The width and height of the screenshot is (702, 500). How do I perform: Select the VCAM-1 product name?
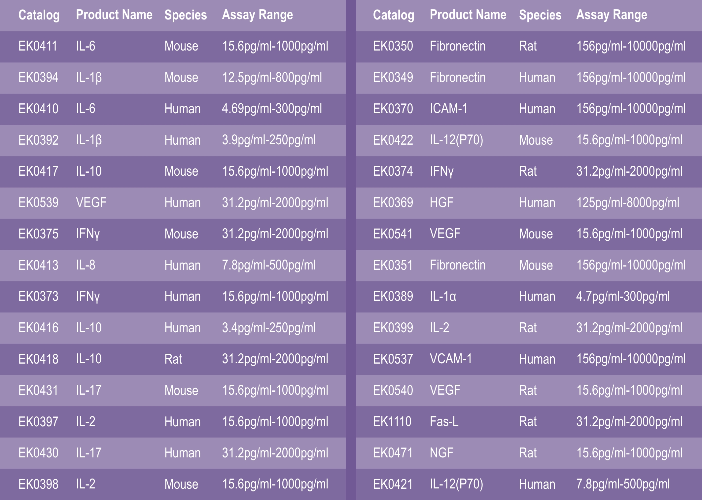coord(451,359)
